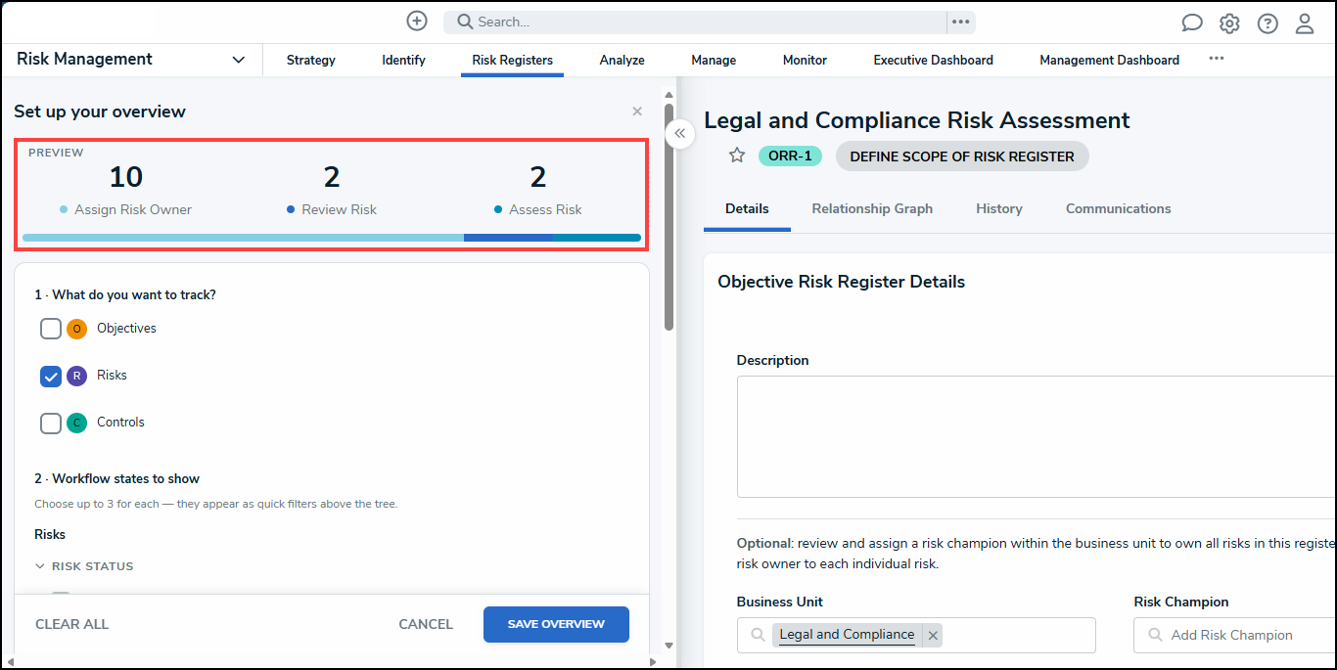Click the Save Overview button
The height and width of the screenshot is (670, 1337).
pos(556,624)
